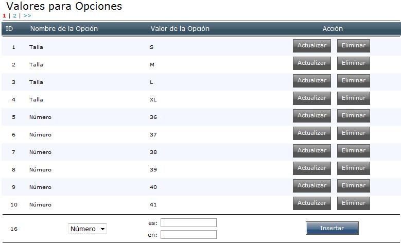The image size is (401, 243).
Task: Go to page 2 of results
Action: tap(15, 15)
